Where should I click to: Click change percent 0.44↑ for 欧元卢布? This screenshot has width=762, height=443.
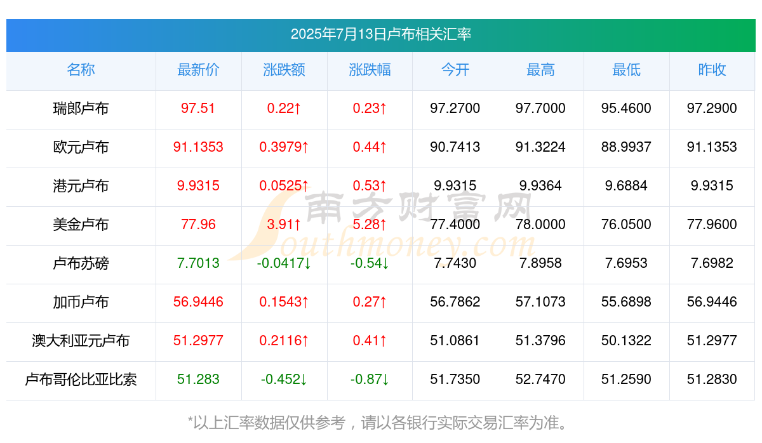370,147
